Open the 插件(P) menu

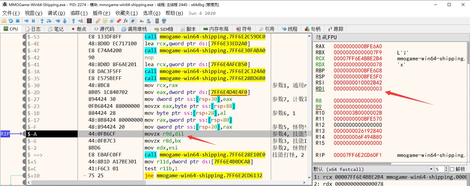[102, 13]
